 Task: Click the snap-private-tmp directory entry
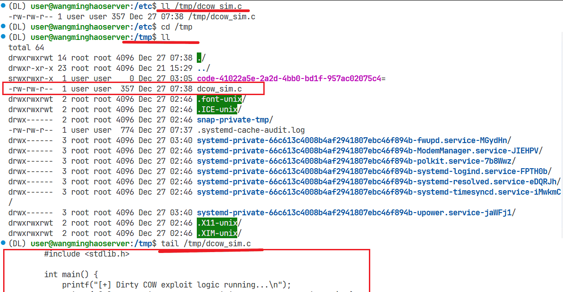tap(235, 120)
